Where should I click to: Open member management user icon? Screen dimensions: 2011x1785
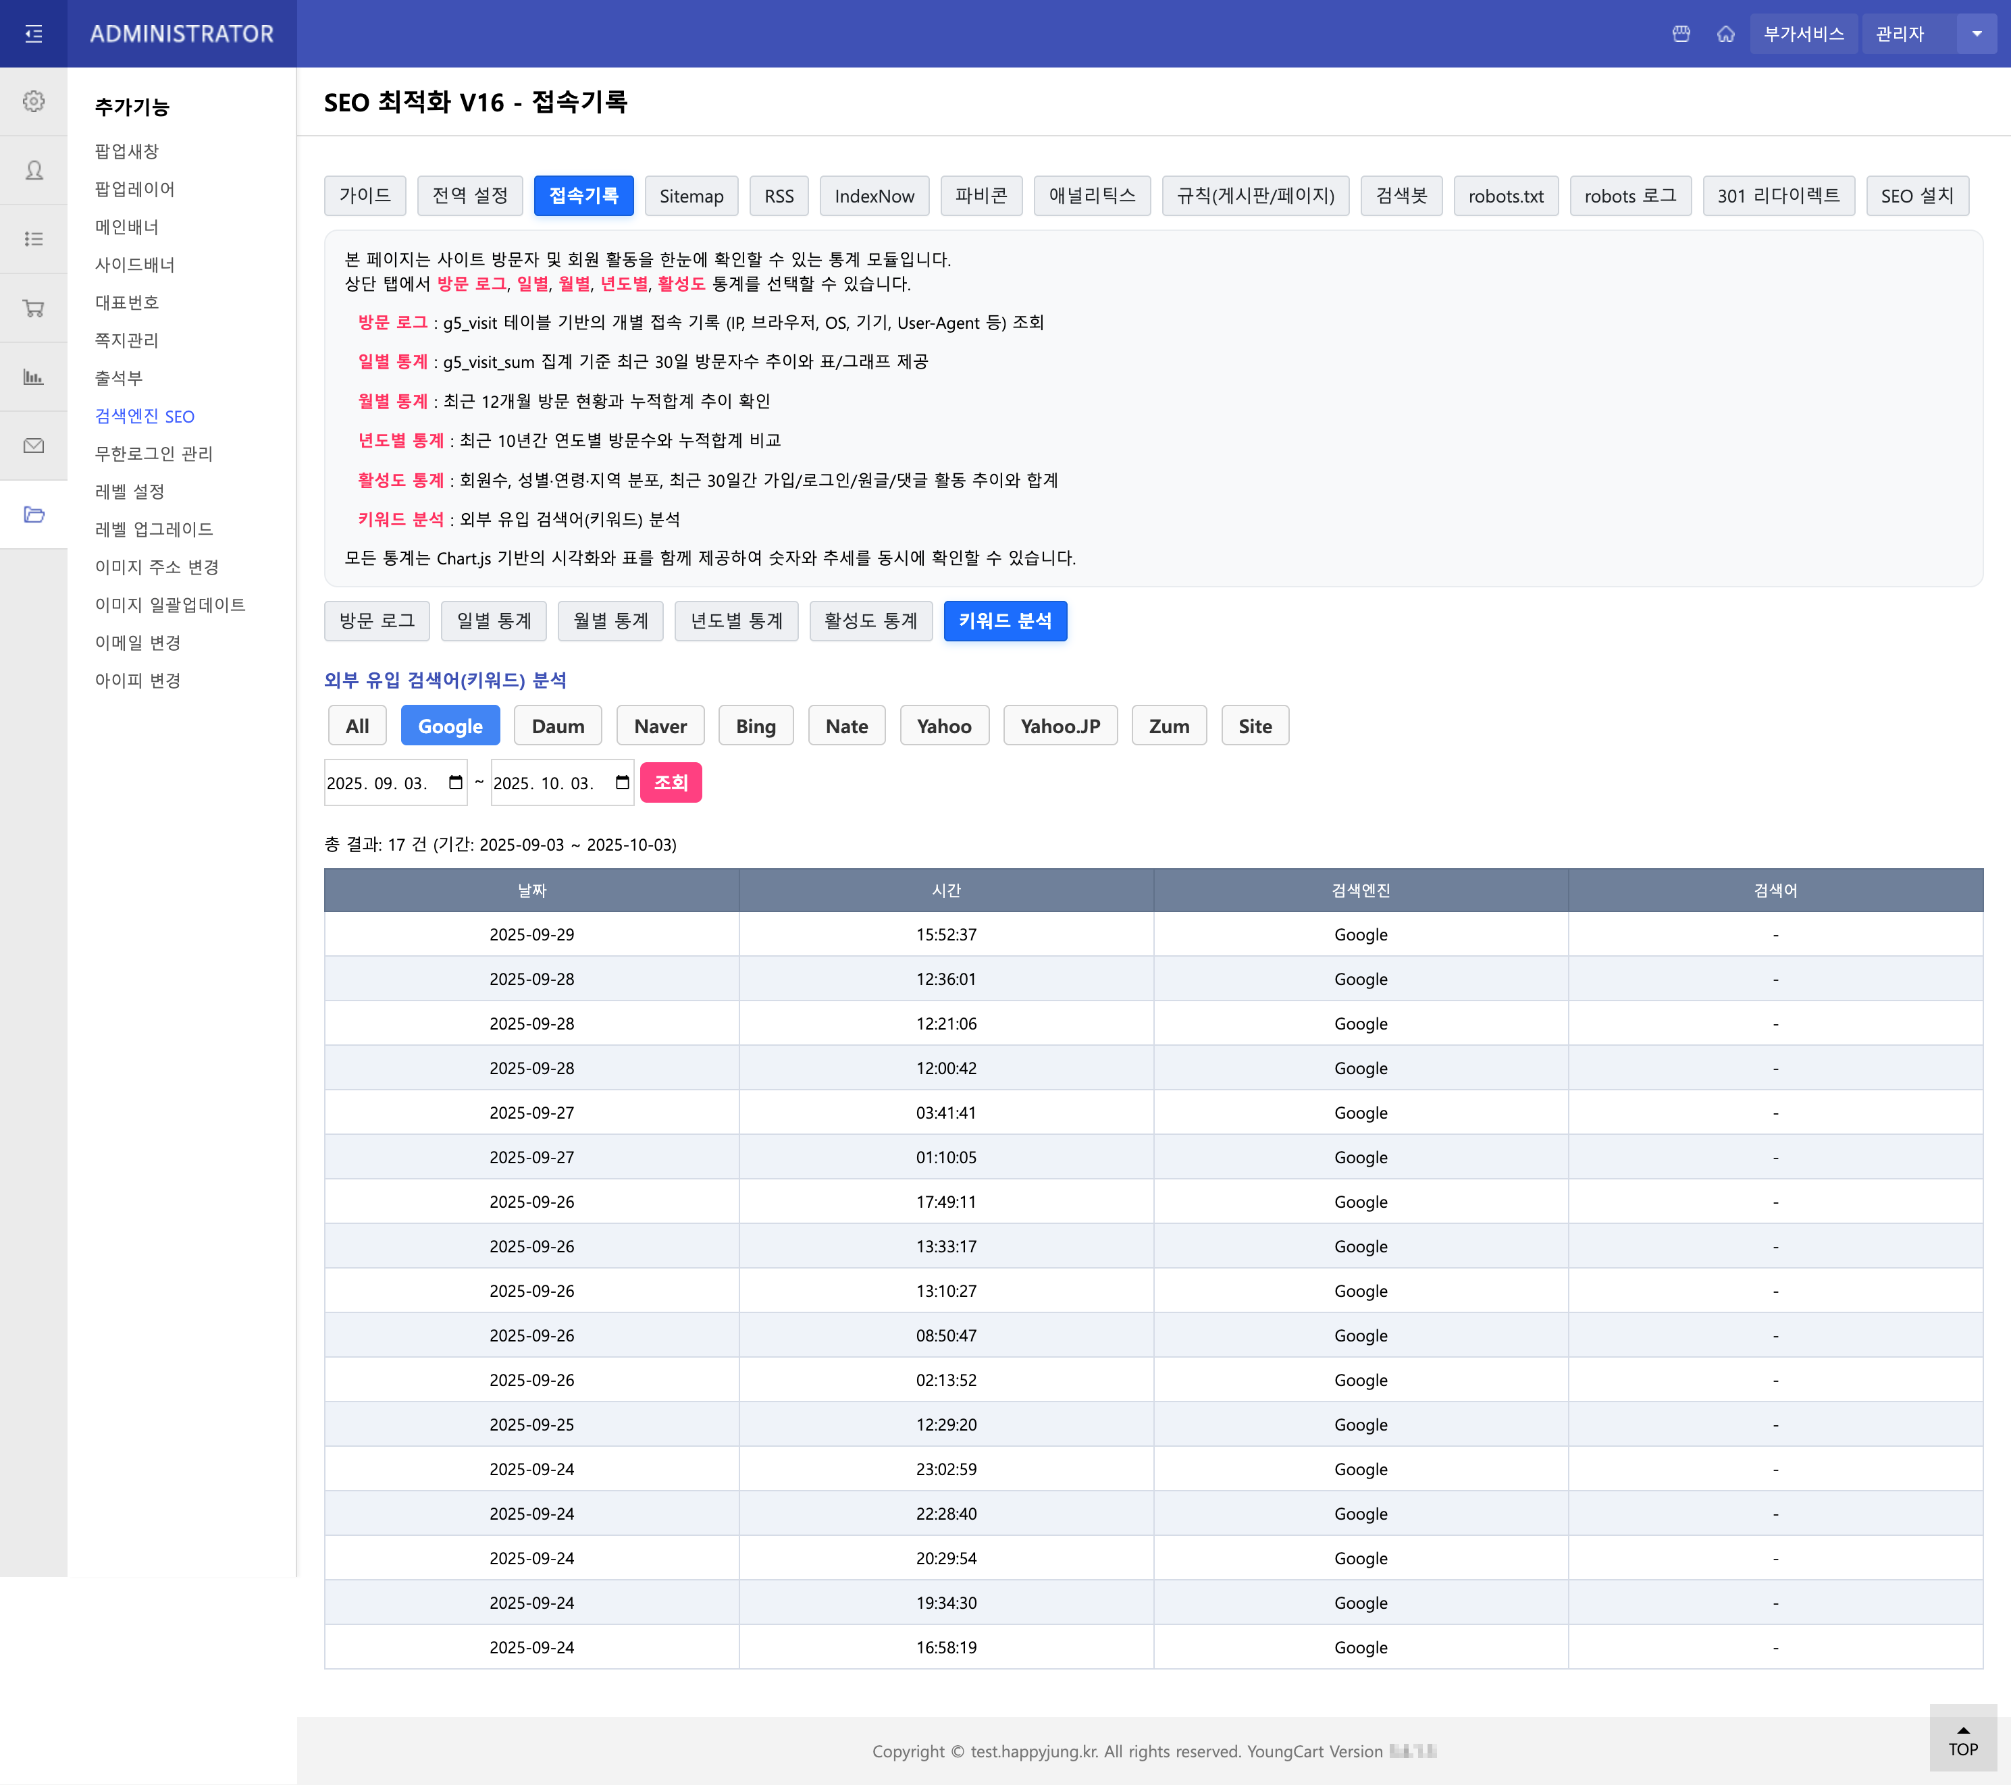click(34, 170)
